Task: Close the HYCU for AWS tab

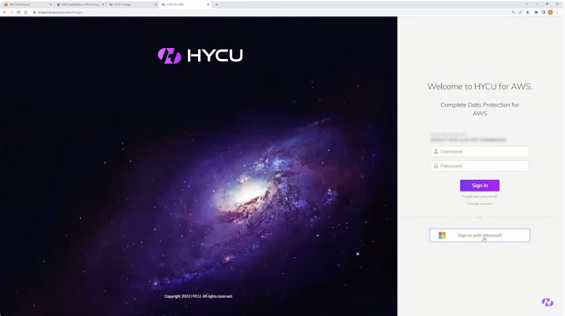Action: pyautogui.click(x=208, y=4)
